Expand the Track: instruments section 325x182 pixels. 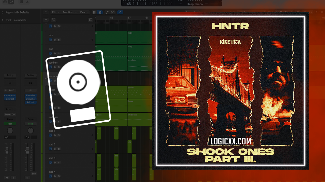coord(3,20)
